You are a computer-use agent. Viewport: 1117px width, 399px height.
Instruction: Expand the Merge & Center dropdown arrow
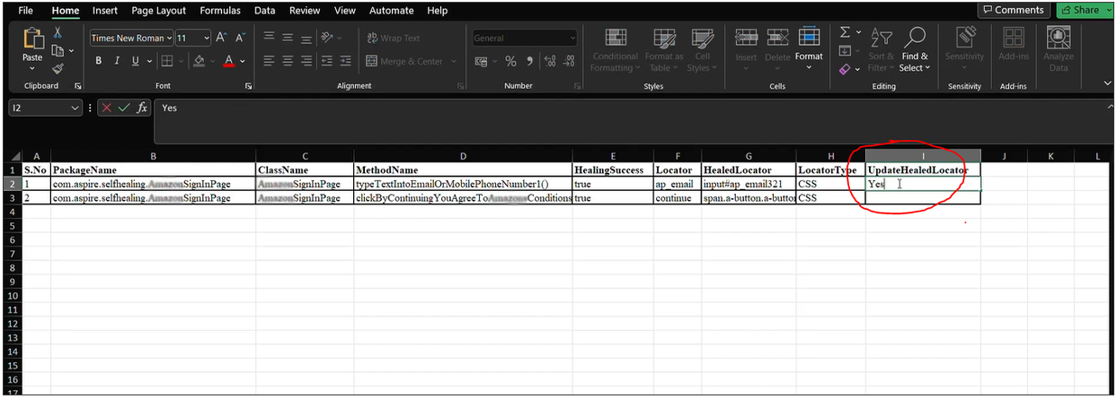click(x=453, y=61)
